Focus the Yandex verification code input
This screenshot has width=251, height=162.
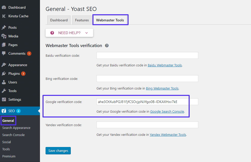147,125
